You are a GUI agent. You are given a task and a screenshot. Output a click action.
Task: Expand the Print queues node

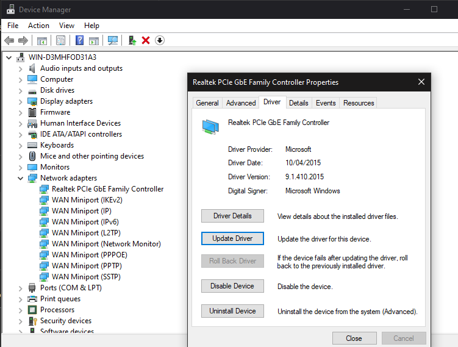pos(21,299)
